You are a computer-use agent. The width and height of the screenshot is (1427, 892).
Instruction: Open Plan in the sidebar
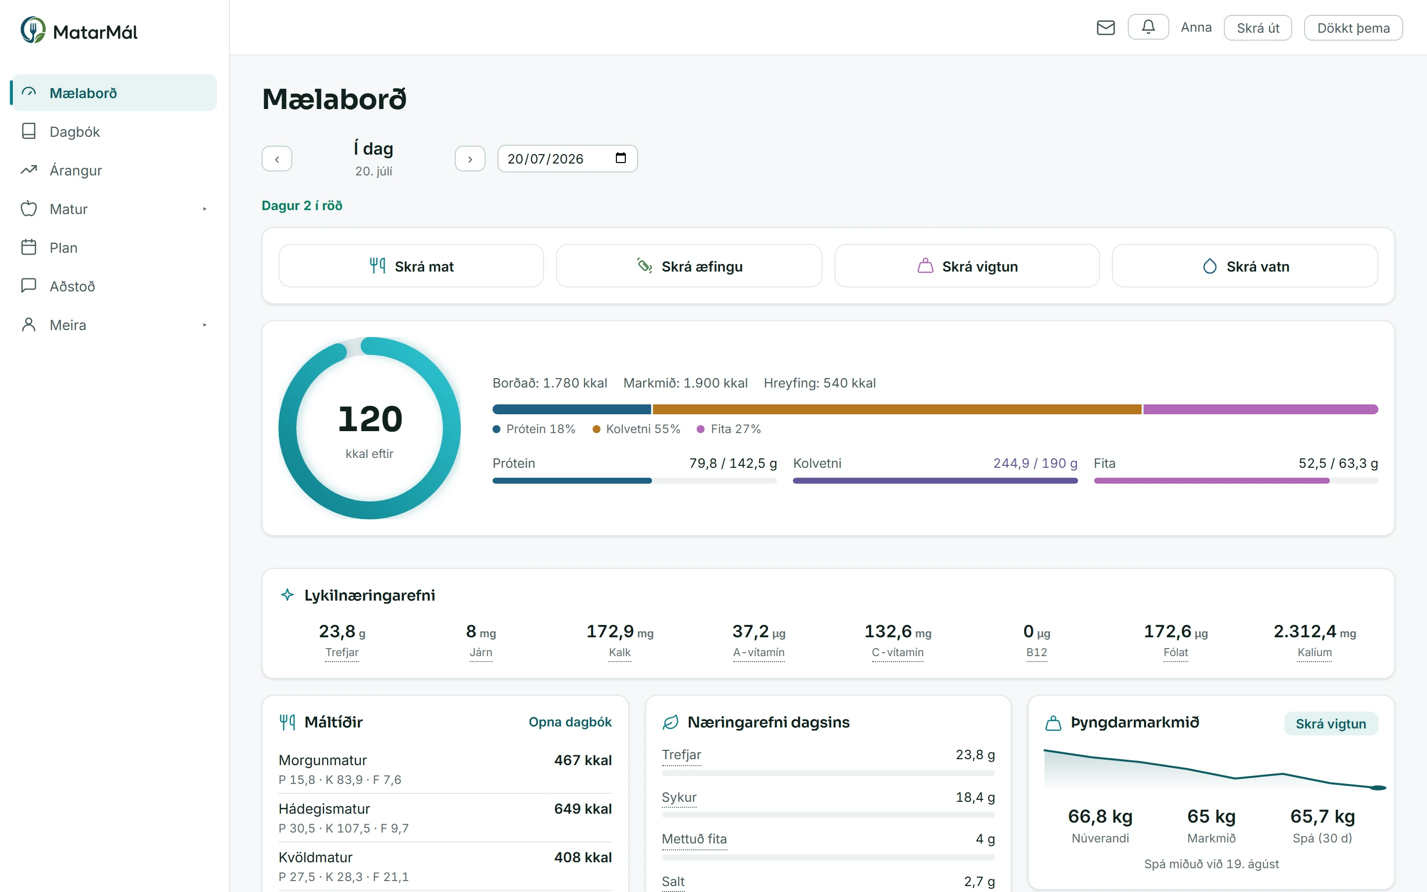tap(114, 247)
